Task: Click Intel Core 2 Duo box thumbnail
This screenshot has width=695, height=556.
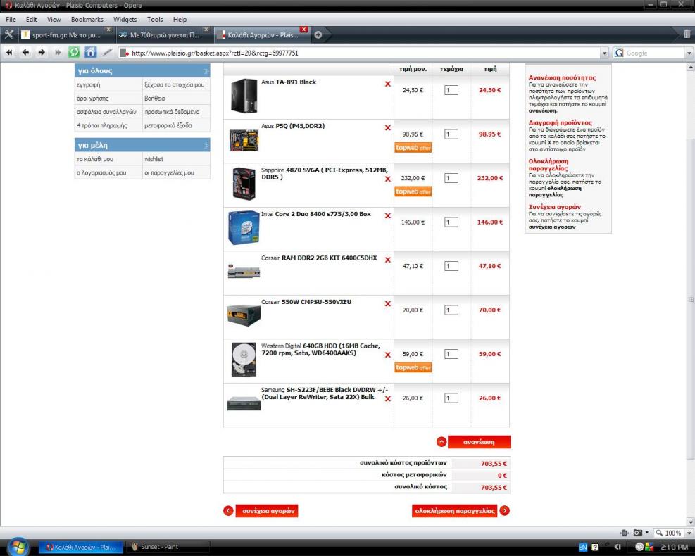Action: pyautogui.click(x=244, y=228)
